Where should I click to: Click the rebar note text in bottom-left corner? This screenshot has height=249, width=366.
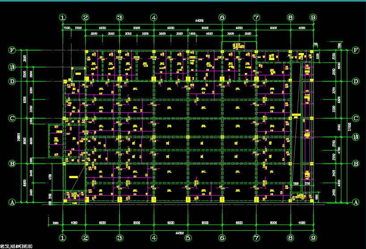17,246
